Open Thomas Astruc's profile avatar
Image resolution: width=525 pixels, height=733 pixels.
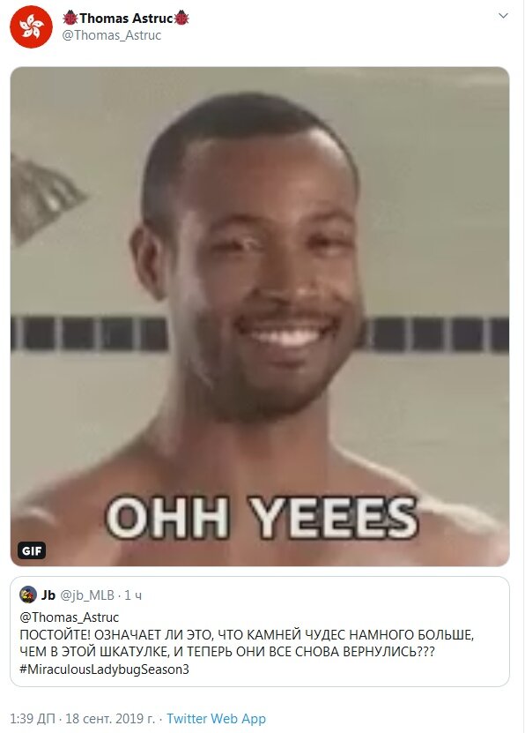31,27
